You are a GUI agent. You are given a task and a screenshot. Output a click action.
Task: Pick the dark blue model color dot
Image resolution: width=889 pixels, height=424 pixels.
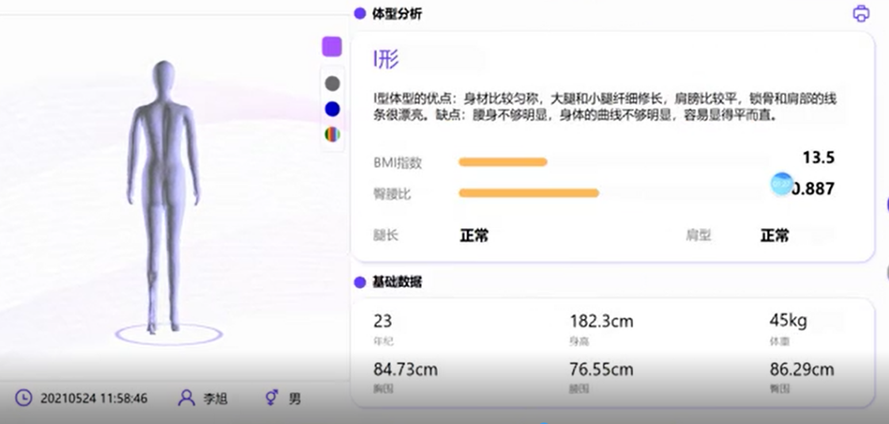332,109
